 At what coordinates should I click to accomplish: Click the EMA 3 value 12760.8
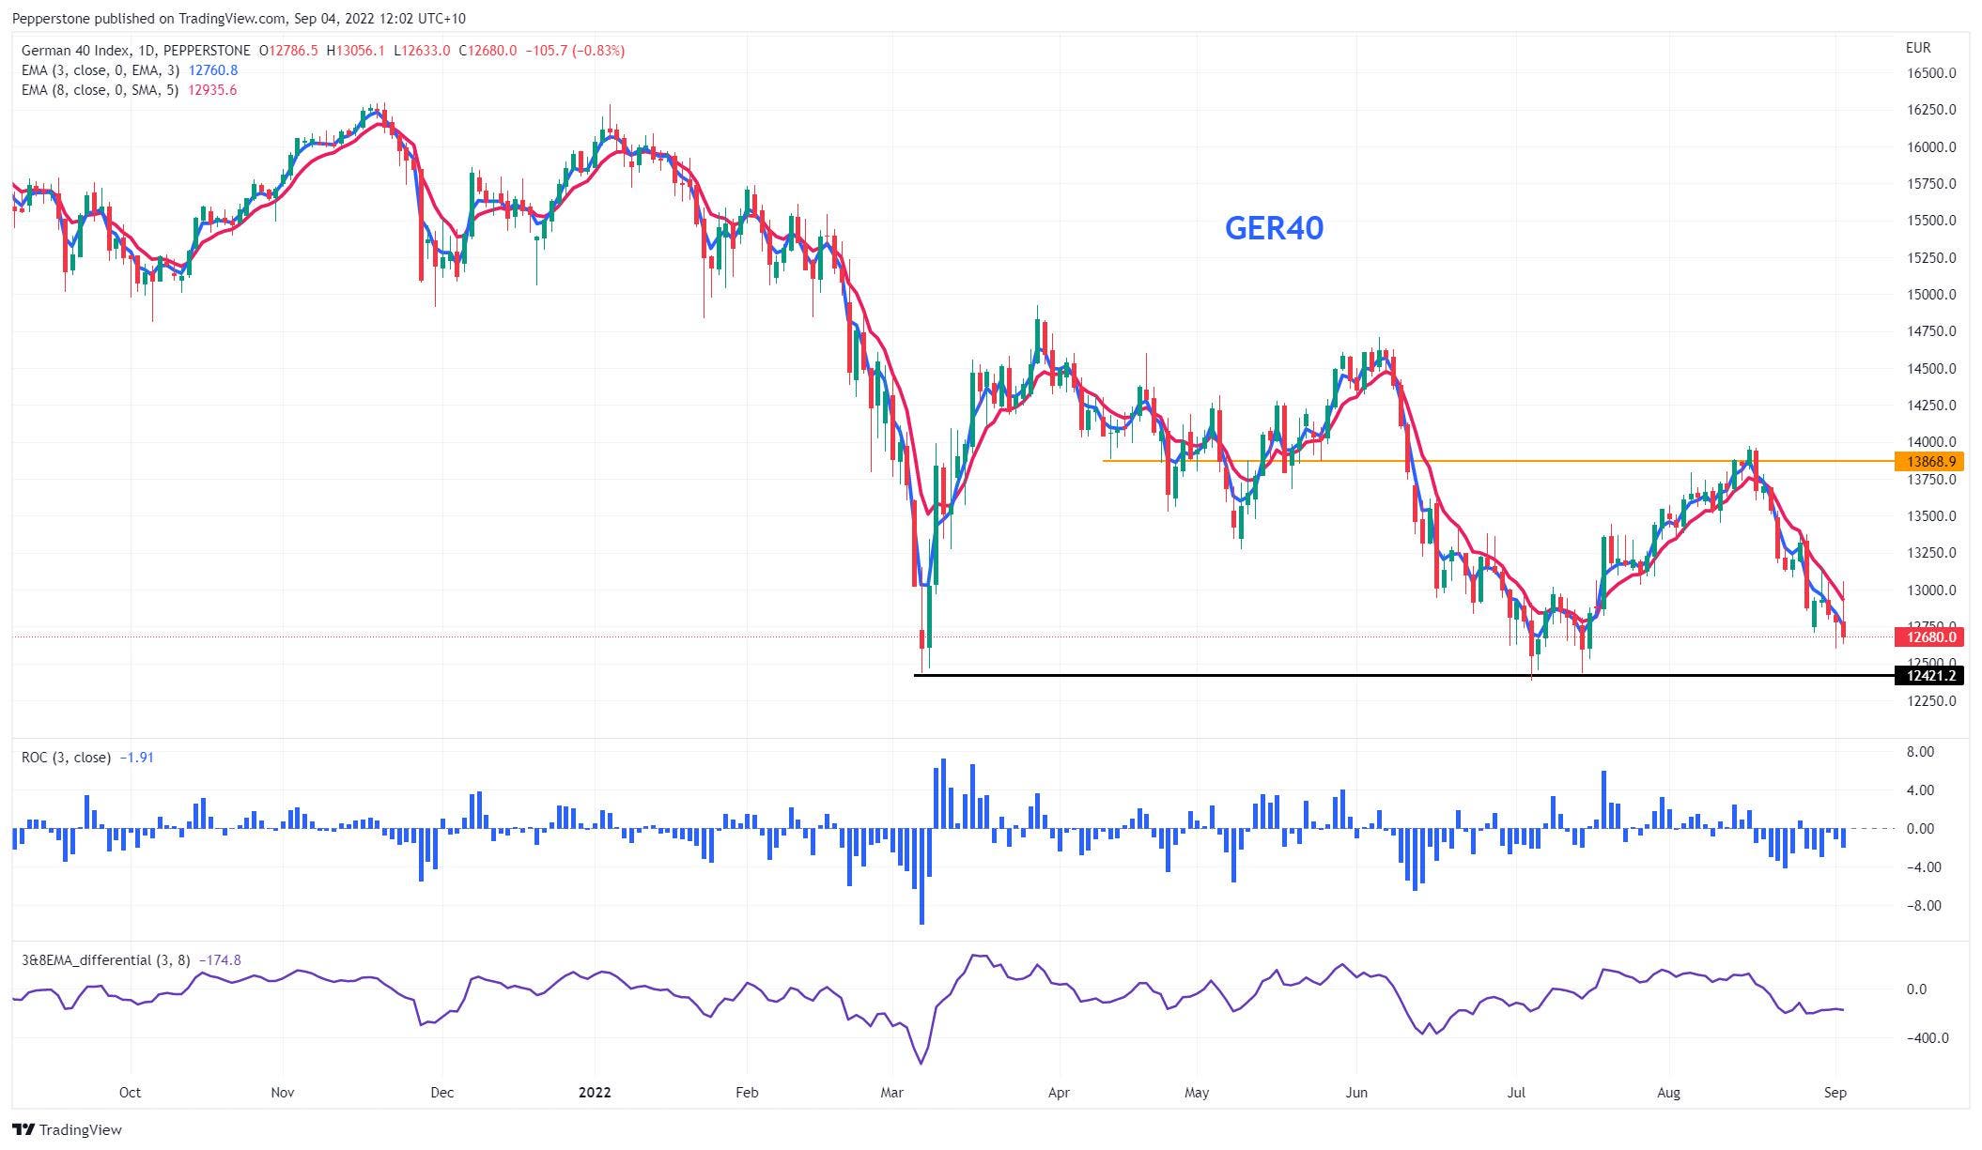pos(213,70)
